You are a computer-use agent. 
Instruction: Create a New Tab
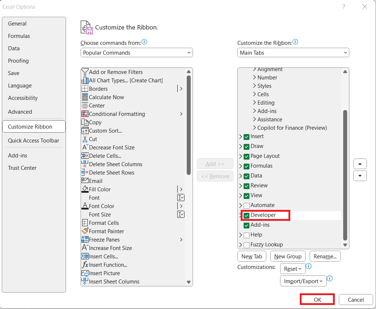pyautogui.click(x=252, y=256)
